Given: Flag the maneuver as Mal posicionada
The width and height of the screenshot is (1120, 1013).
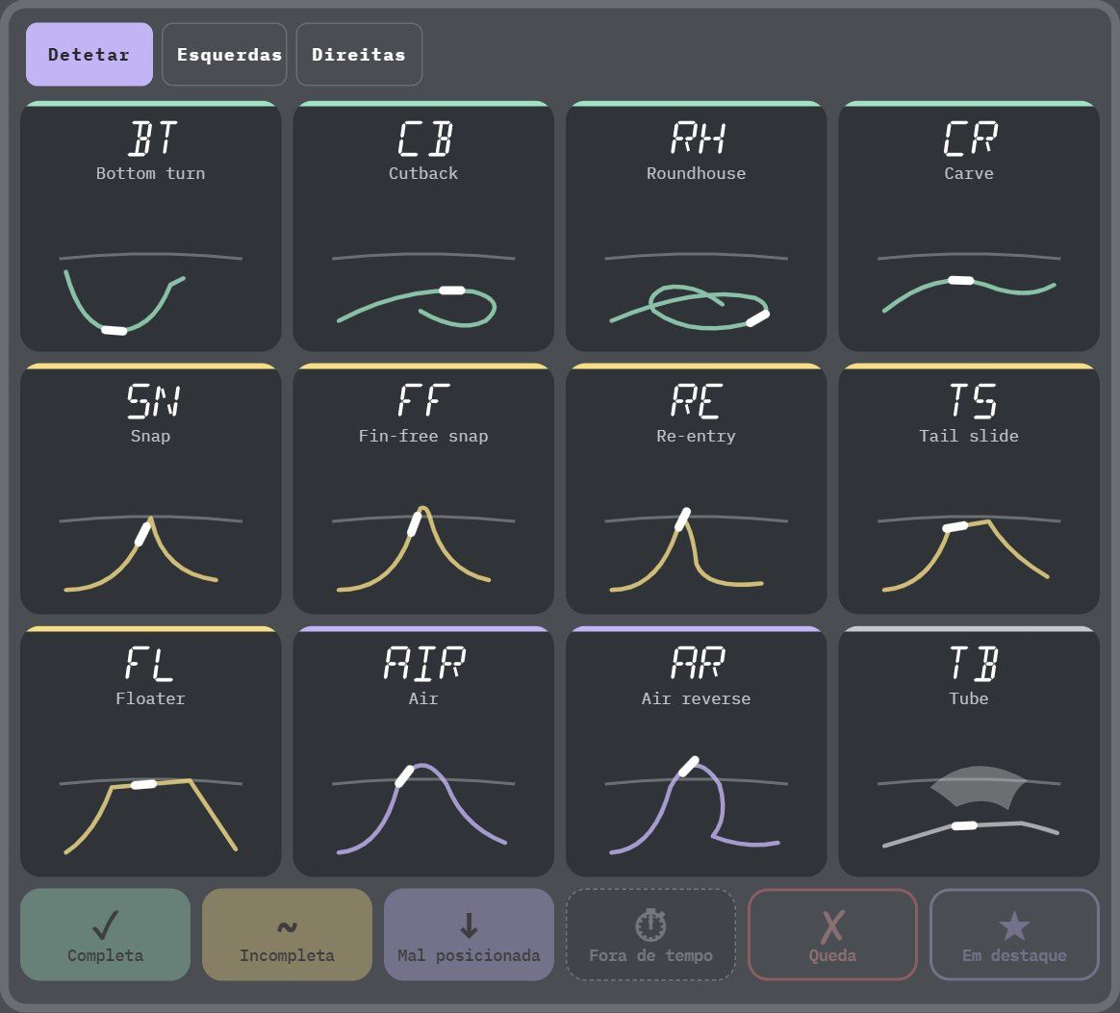Looking at the screenshot, I should coord(470,934).
